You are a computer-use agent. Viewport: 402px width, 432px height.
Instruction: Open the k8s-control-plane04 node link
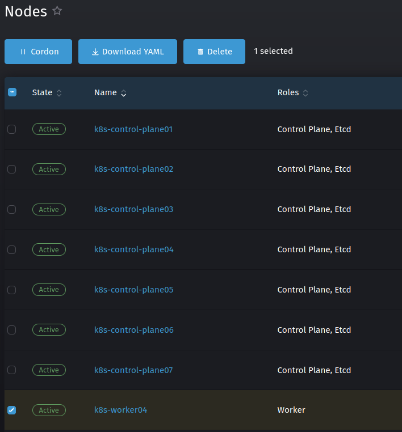pos(134,249)
